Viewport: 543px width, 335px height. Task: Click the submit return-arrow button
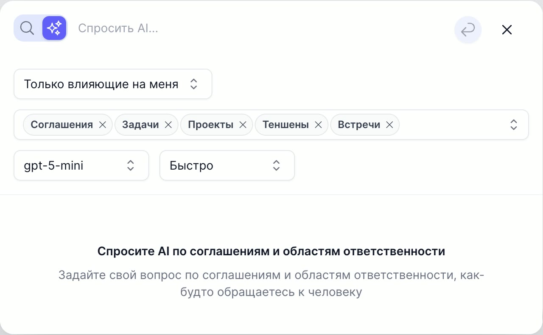[467, 30]
